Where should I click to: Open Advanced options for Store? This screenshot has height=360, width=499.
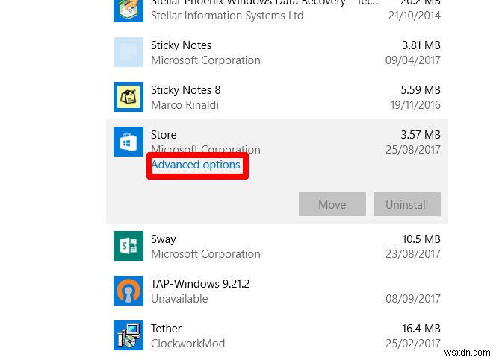(x=196, y=165)
